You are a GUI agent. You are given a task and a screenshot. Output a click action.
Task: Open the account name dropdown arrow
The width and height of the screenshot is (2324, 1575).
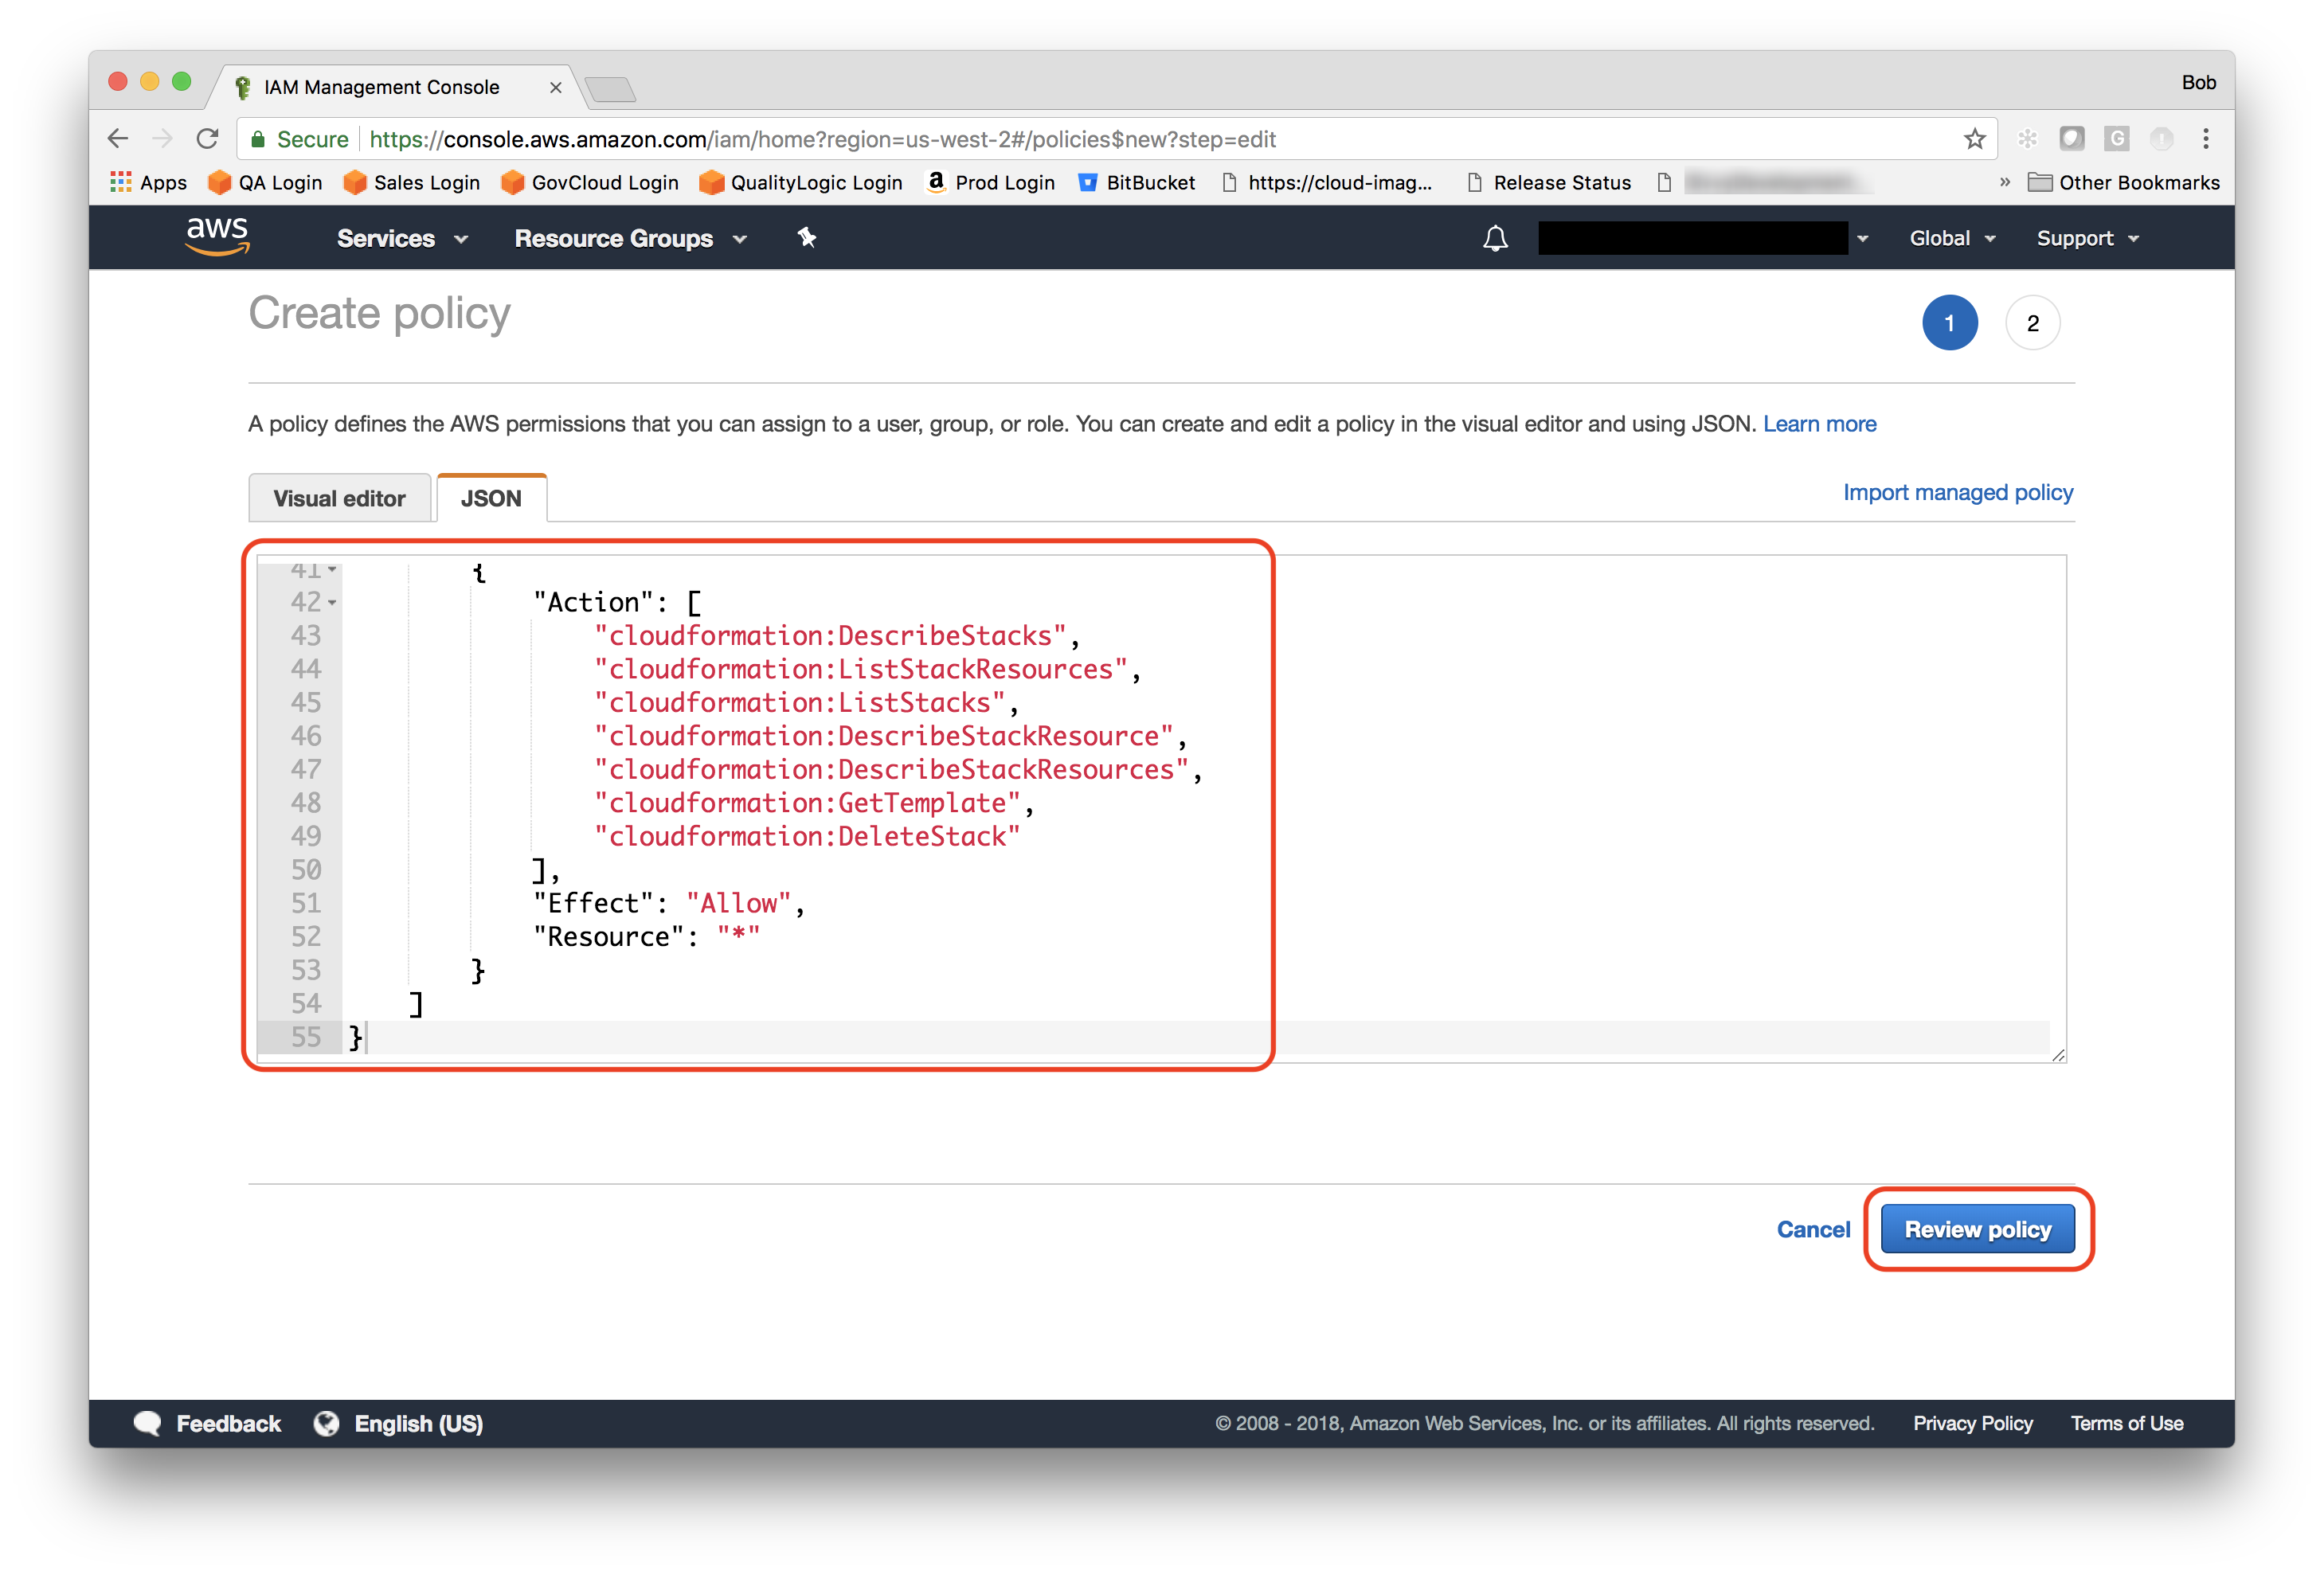1862,239
